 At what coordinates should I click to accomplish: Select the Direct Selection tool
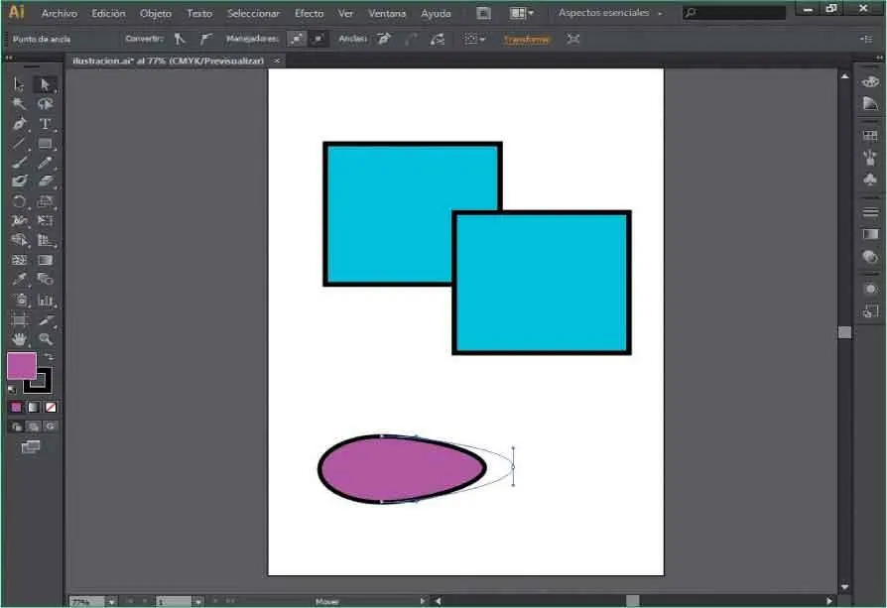pos(45,84)
